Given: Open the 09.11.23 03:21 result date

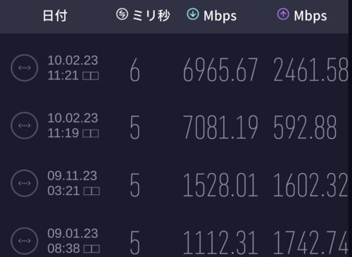Looking at the screenshot, I should click(73, 183).
